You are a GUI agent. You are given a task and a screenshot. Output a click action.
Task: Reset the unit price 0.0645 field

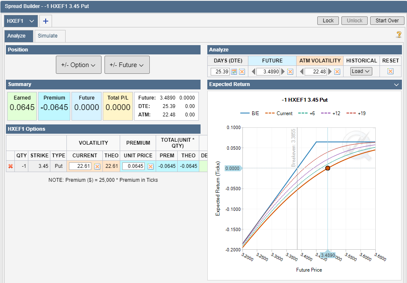[x=150, y=167]
